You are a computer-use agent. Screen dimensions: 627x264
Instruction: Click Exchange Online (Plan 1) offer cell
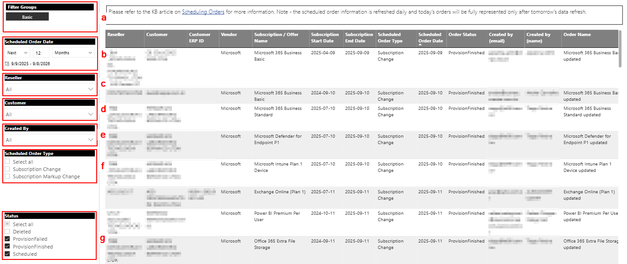pyautogui.click(x=280, y=192)
